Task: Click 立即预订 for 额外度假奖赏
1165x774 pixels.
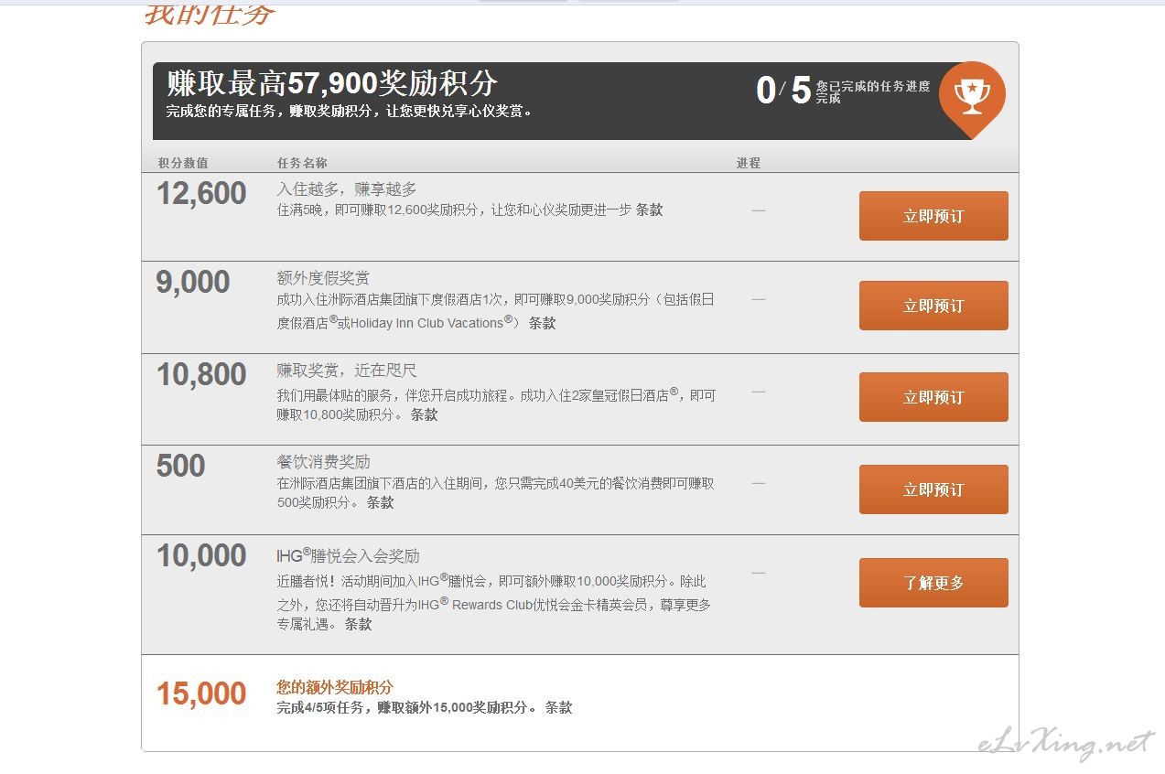Action: click(933, 306)
